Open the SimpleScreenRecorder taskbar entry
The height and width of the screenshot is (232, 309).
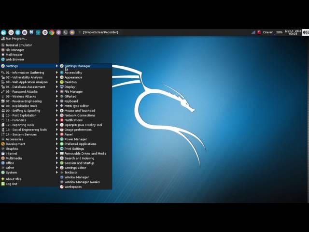[100, 32]
